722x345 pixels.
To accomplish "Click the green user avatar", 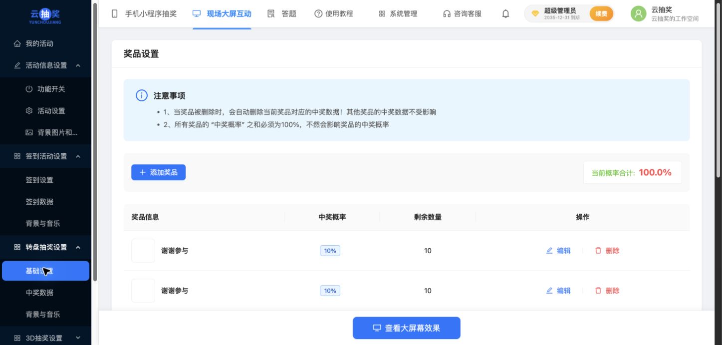I will (x=638, y=13).
